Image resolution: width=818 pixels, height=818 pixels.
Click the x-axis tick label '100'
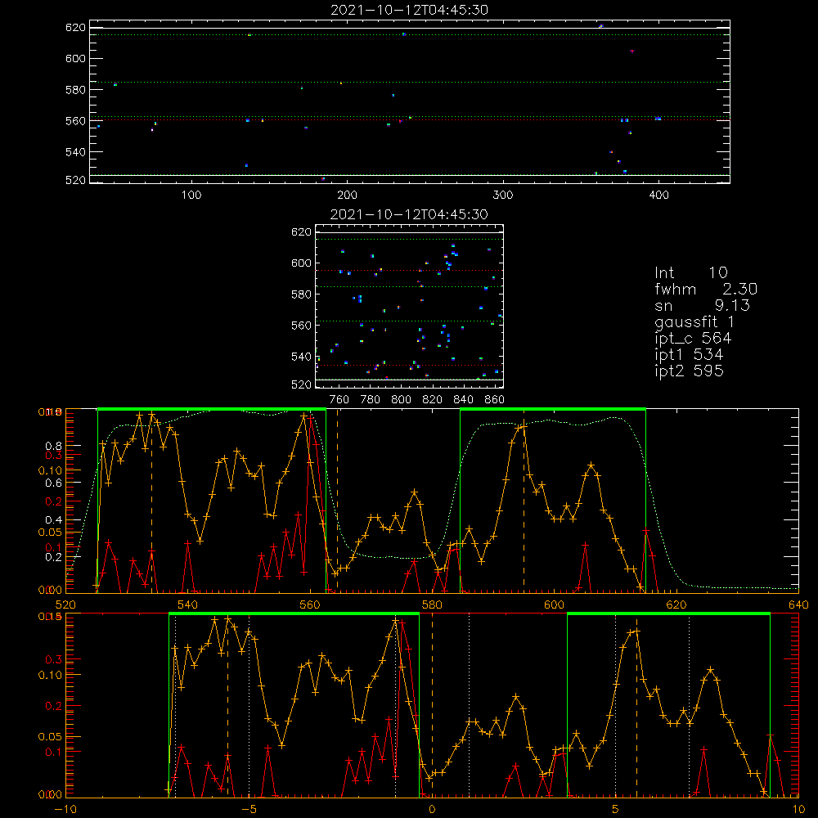pos(191,196)
